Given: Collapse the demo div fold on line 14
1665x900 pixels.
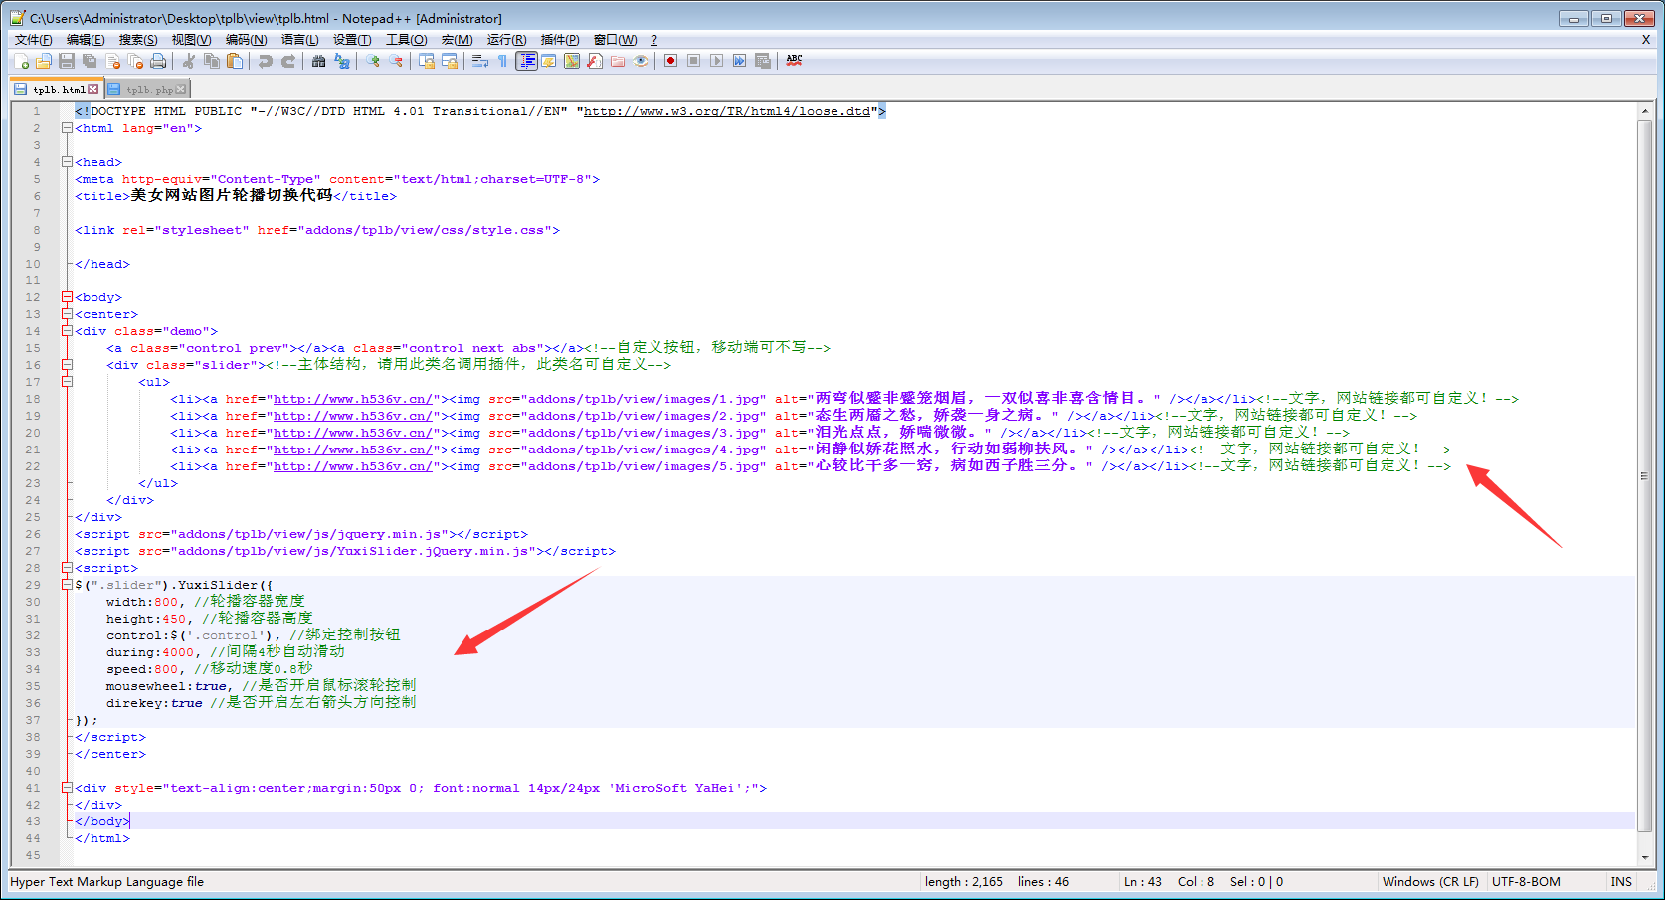Looking at the screenshot, I should click(x=67, y=331).
